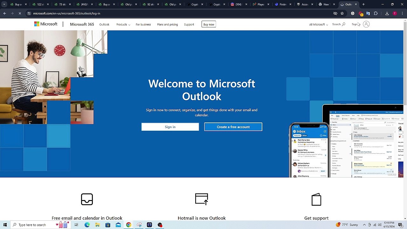Open the taskbar clock and date

(389, 225)
